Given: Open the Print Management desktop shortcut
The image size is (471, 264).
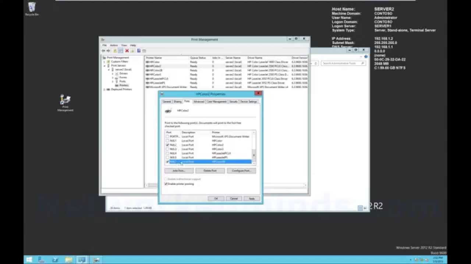Looking at the screenshot, I should click(65, 103).
